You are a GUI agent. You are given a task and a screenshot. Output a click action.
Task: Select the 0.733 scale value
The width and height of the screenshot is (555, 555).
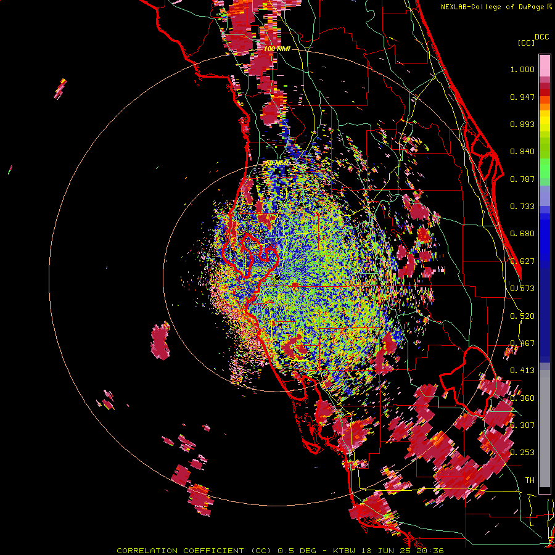(522, 207)
